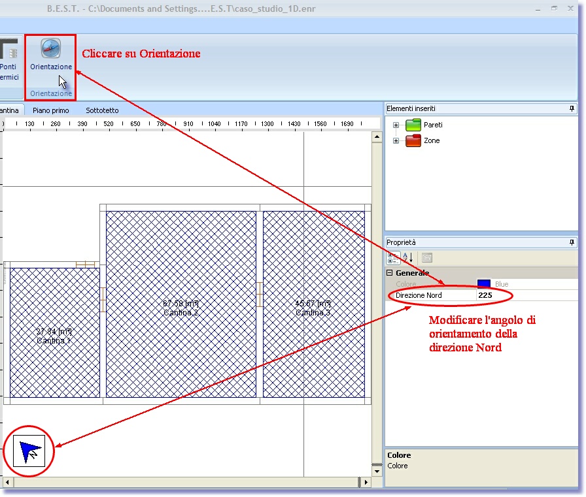Open the Sottotetto floor tab
The width and height of the screenshot is (586, 497).
click(x=102, y=110)
